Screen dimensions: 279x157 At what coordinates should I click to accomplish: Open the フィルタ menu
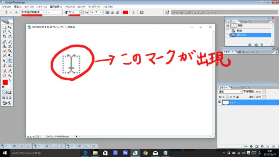tap(70, 7)
